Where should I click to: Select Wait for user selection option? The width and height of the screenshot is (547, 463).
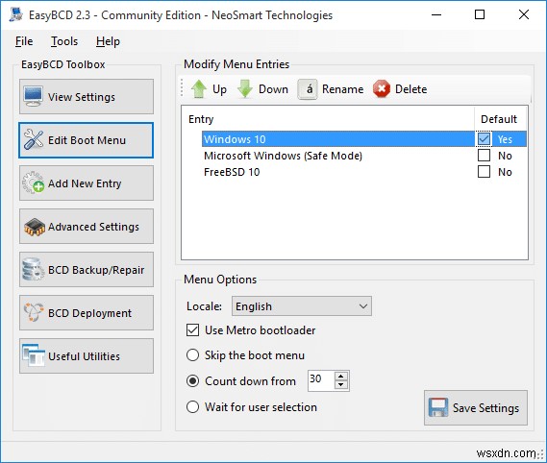pyautogui.click(x=192, y=407)
